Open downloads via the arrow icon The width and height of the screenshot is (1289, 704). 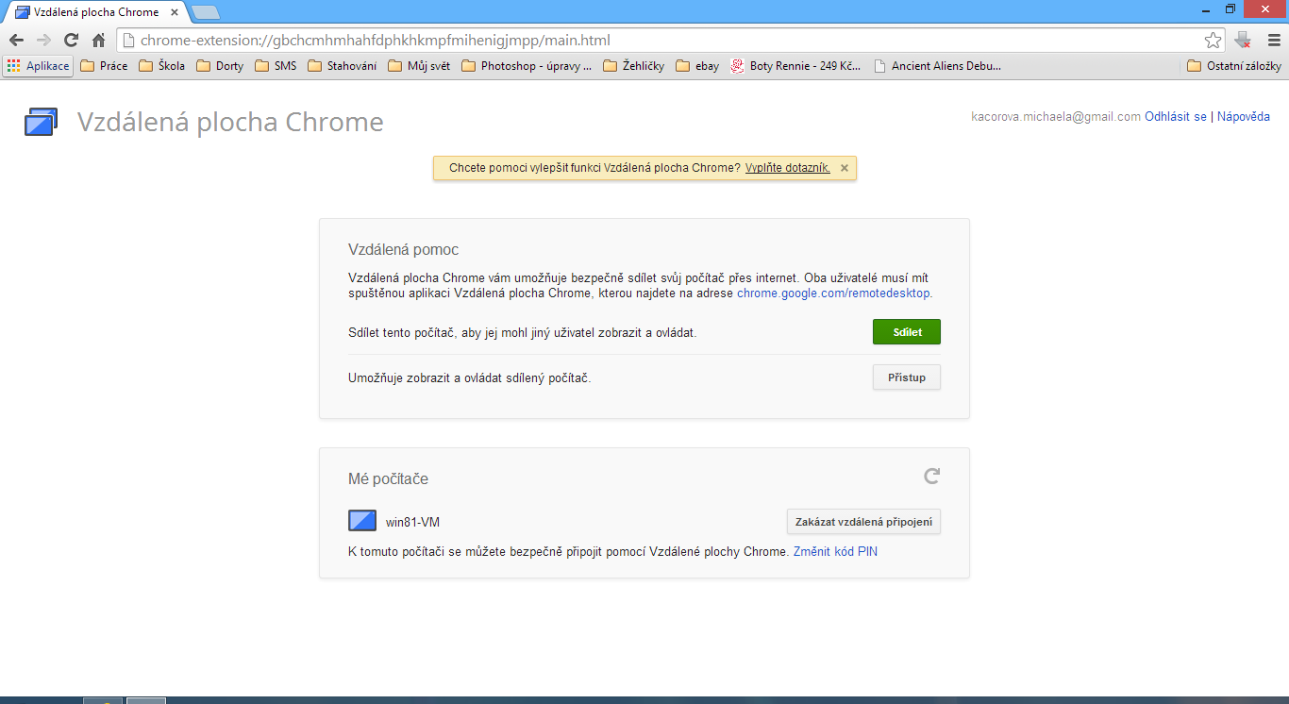point(1243,40)
